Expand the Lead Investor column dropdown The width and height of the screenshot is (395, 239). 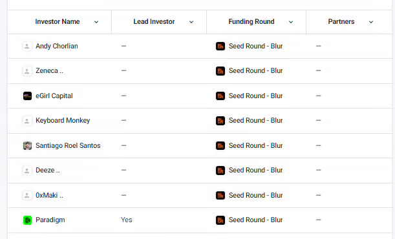pyautogui.click(x=191, y=22)
